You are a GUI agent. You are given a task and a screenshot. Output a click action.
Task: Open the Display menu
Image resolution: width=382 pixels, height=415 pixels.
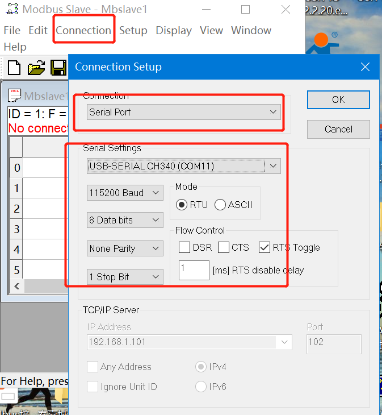[x=174, y=31]
